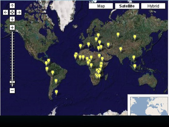Click the center recenter map icon
The image size is (169, 127).
[12, 12]
